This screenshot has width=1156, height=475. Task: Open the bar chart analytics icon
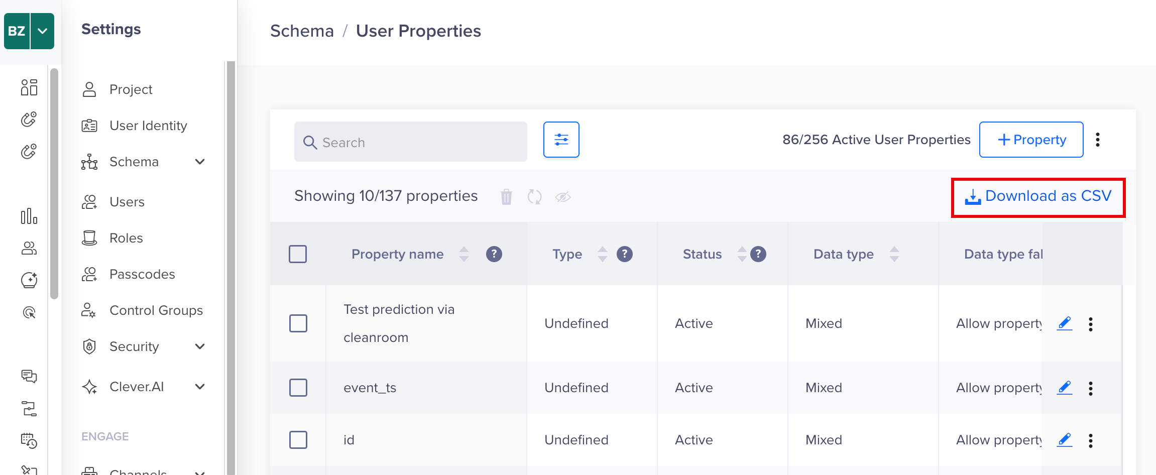[x=29, y=216]
